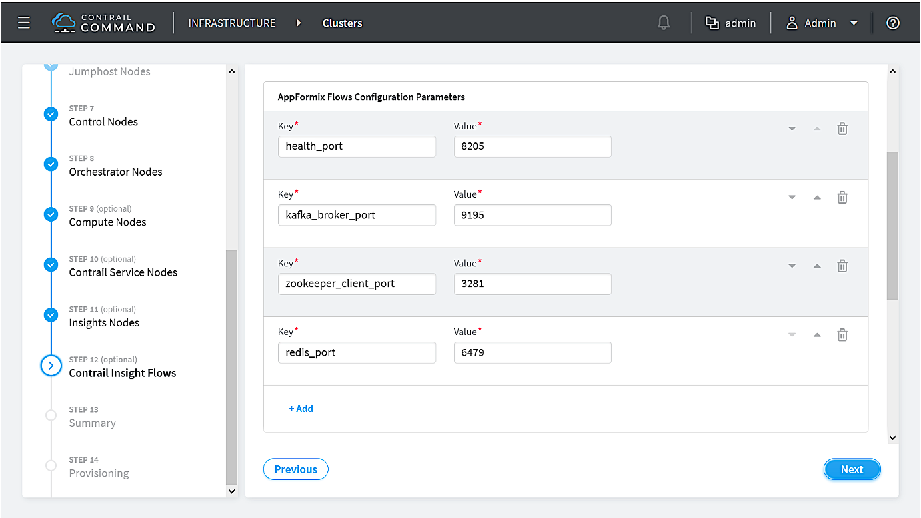921x518 pixels.
Task: Move kafka_broker_port row up
Action: tap(817, 198)
